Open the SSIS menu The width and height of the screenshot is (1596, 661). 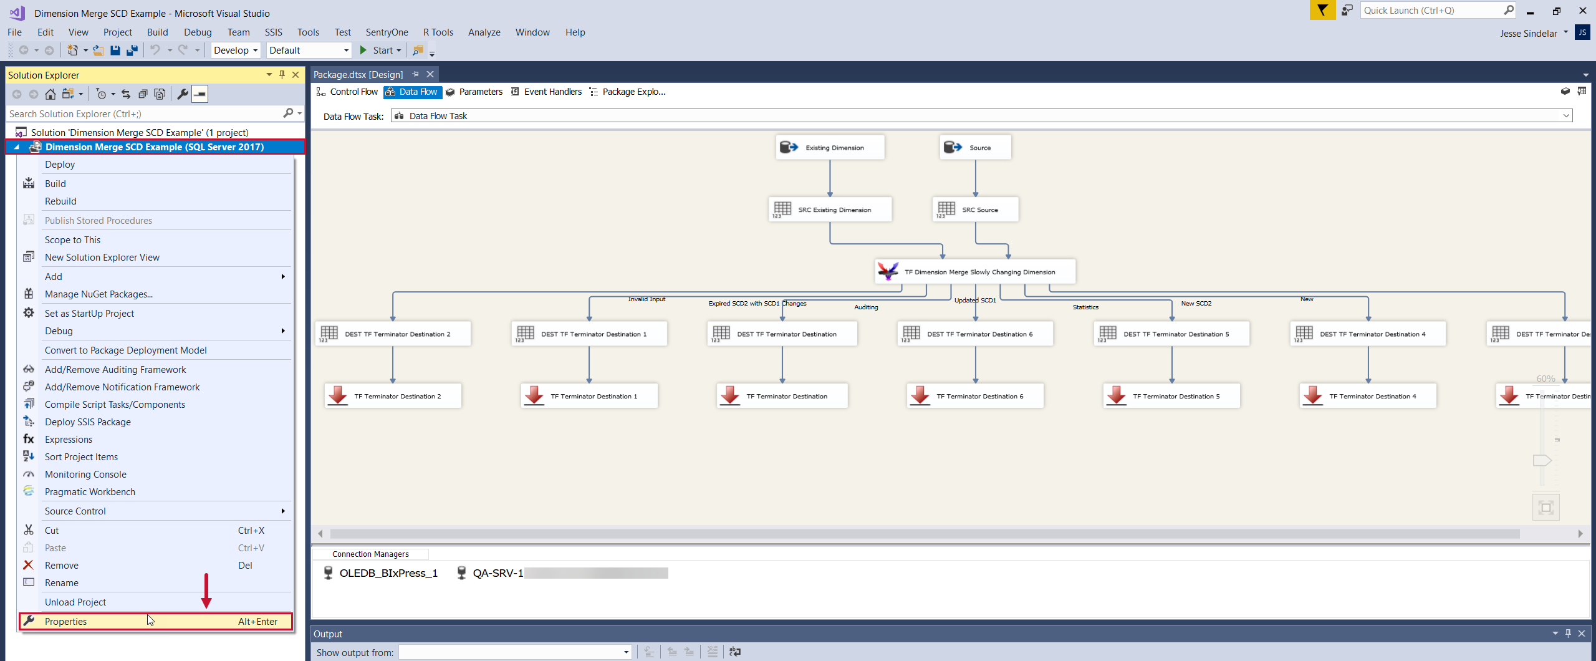click(x=274, y=32)
